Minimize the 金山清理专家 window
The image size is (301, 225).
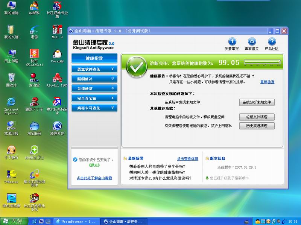[x=270, y=31]
